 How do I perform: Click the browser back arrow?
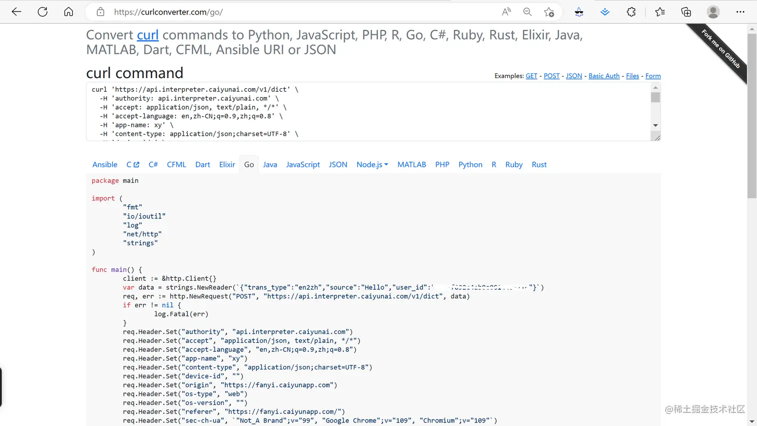pos(17,12)
